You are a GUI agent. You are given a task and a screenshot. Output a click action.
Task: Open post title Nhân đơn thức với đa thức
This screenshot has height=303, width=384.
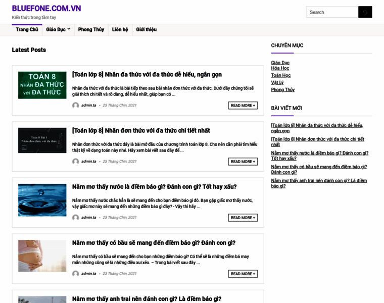click(141, 130)
